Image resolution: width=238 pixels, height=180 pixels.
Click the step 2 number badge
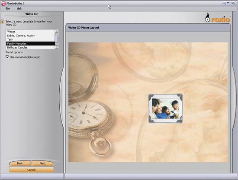pos(2,22)
